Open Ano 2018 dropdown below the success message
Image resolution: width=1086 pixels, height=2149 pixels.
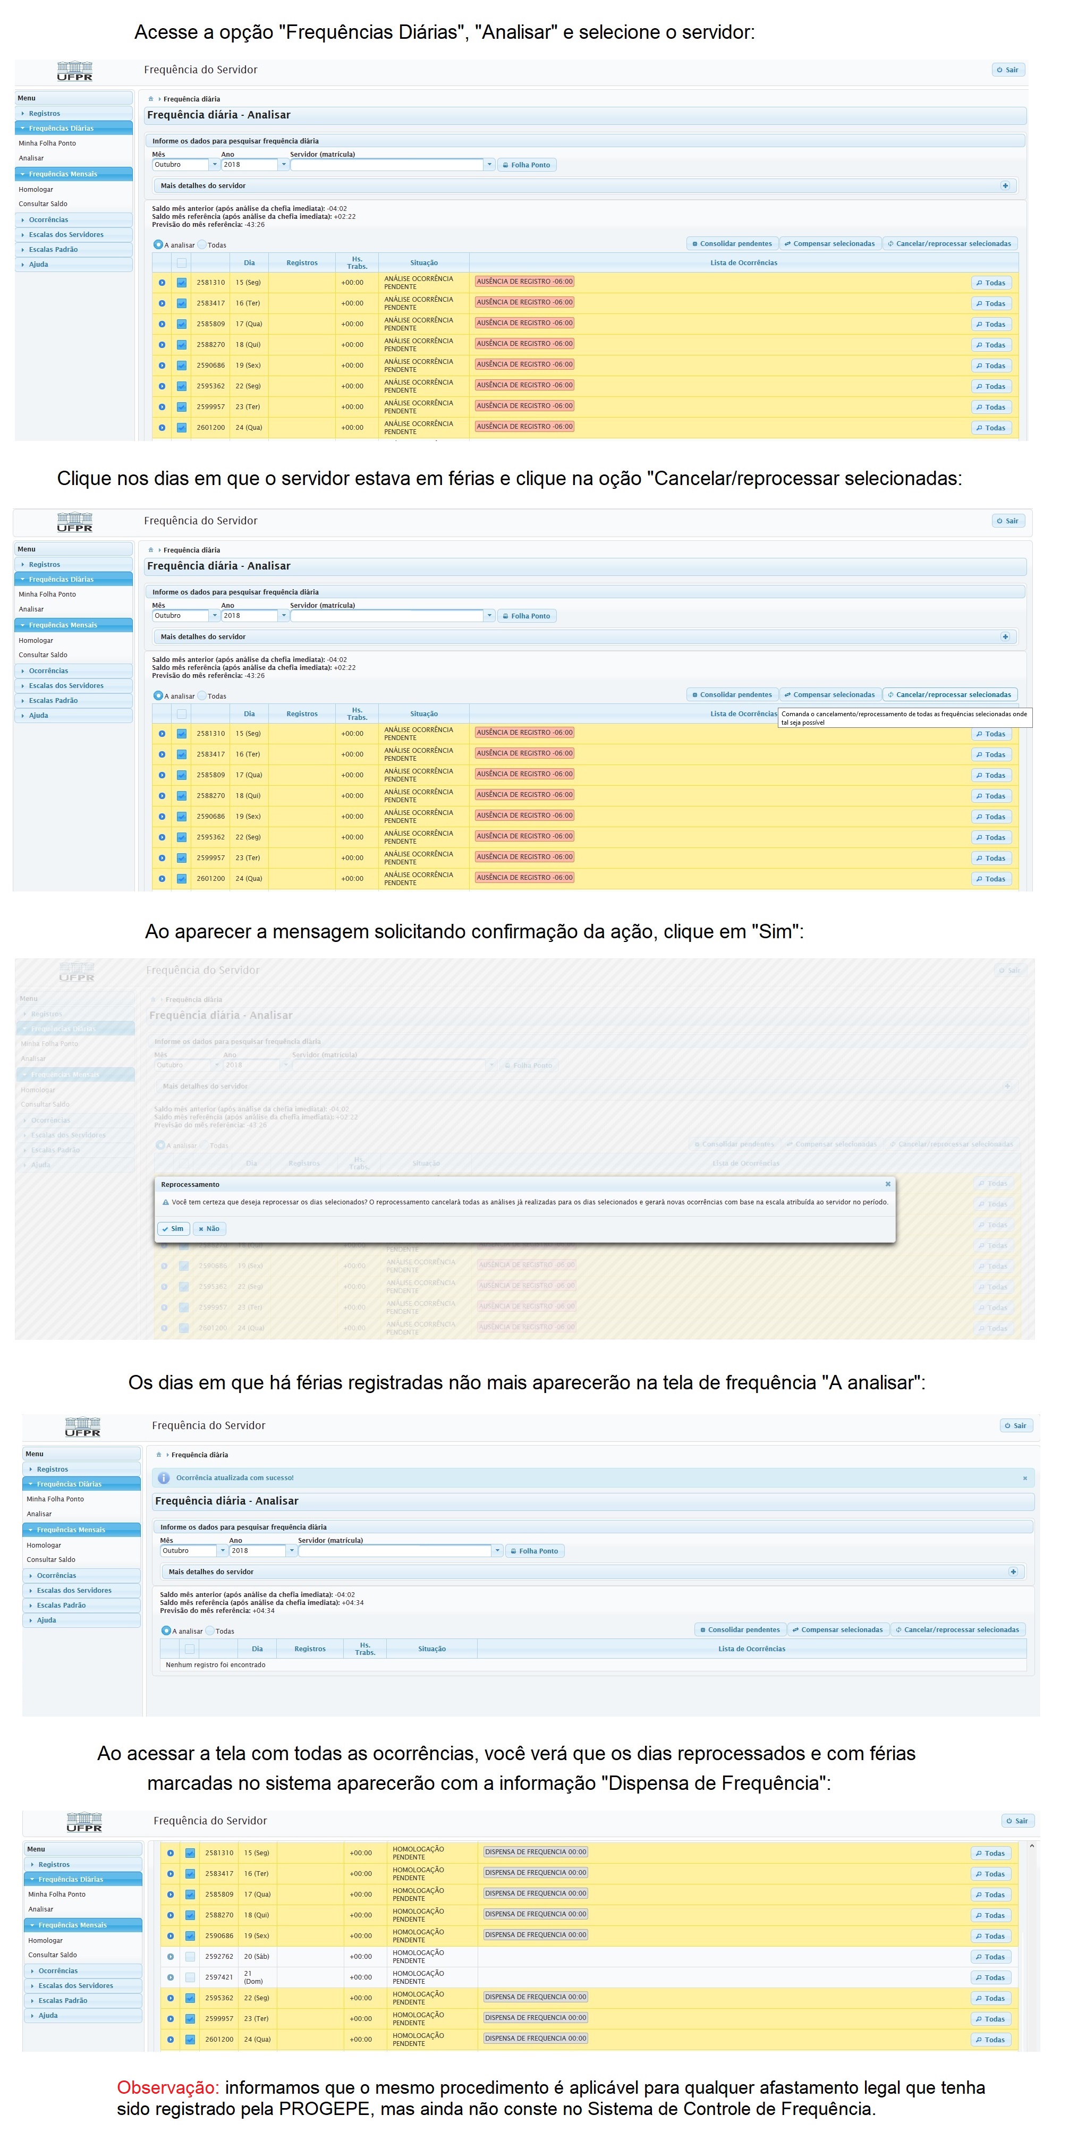coord(292,1551)
